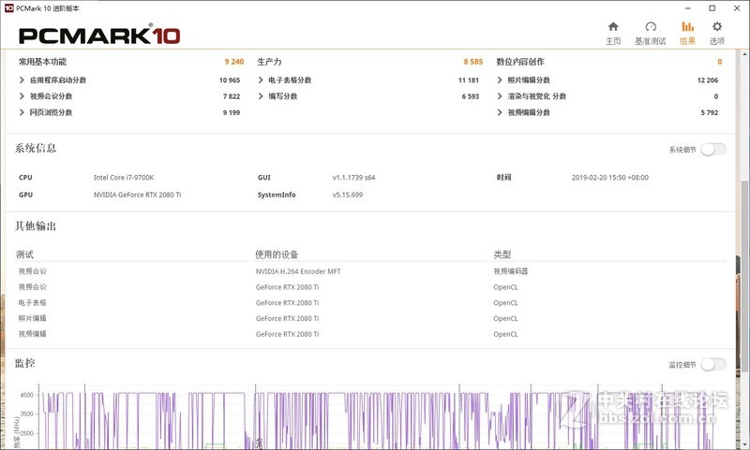Click the 照片编辑 test row

(x=33, y=318)
